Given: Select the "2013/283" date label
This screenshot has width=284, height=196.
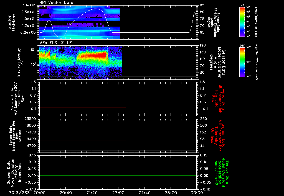Looking at the screenshot, I should pyautogui.click(x=19, y=193).
